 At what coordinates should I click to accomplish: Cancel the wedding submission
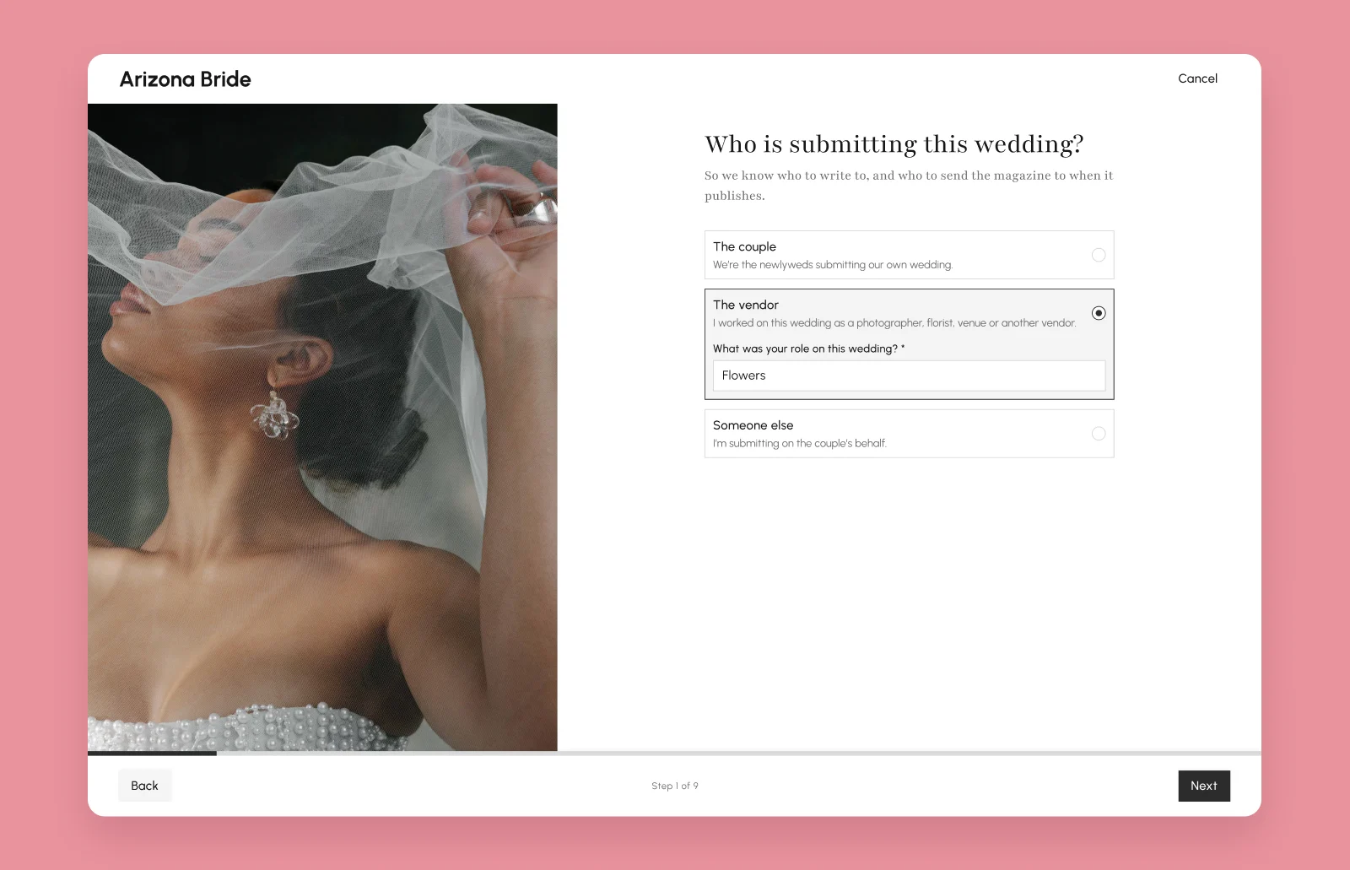tap(1197, 78)
